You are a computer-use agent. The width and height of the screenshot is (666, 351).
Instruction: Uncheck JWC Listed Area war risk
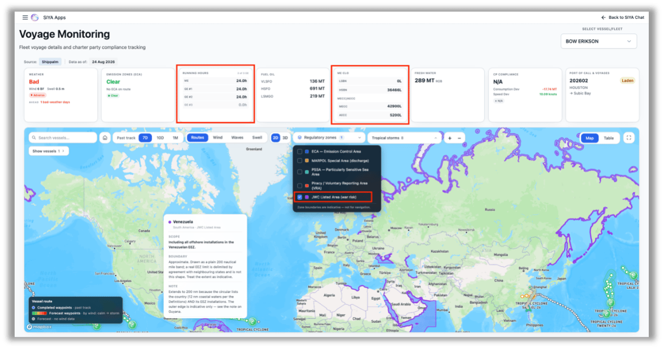(x=300, y=197)
